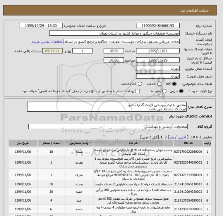Click the MOVENTO S C 100 product name
The width and height of the screenshot is (223, 216).
[133, 175]
